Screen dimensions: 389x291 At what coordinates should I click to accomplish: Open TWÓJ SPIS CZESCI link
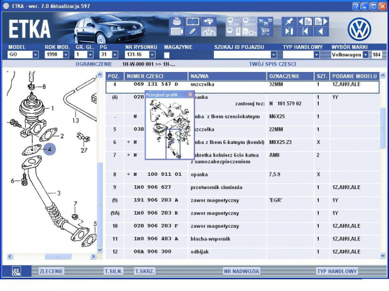click(x=272, y=64)
